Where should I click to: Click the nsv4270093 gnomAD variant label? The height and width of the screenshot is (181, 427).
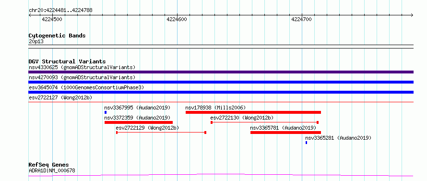point(82,77)
